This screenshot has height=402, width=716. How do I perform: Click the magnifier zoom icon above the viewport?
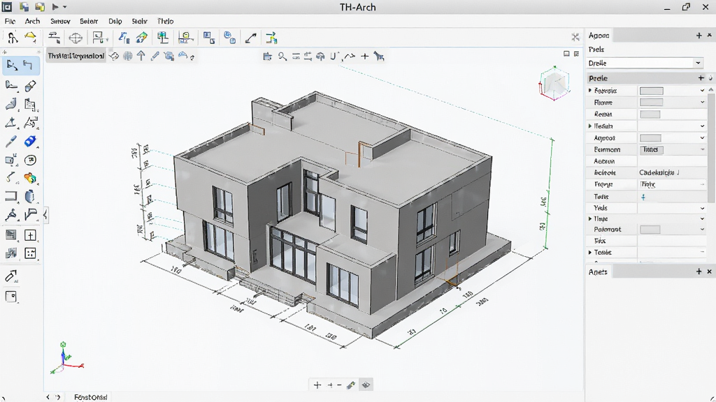coord(282,57)
